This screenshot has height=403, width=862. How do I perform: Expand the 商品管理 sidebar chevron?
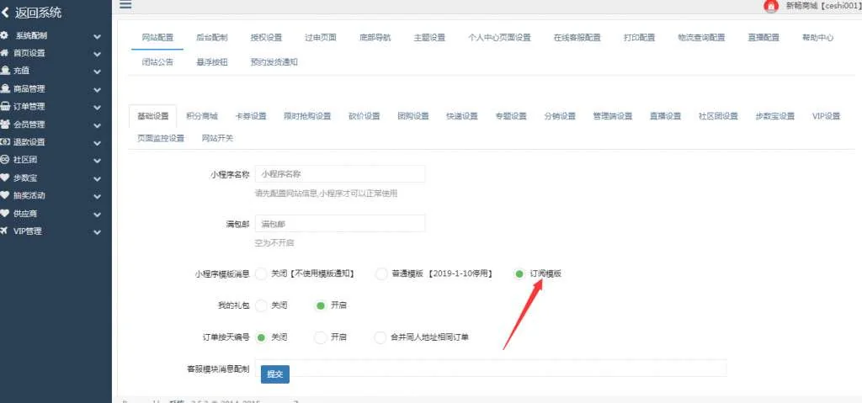coord(97,89)
